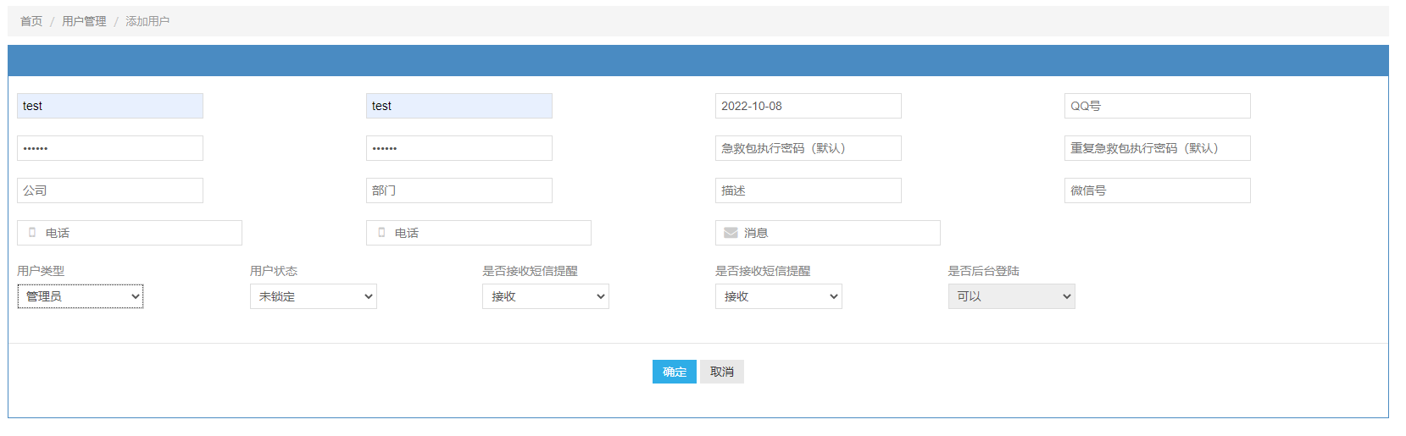This screenshot has width=1406, height=436.
Task: Click the 部门 input field
Action: pos(458,190)
